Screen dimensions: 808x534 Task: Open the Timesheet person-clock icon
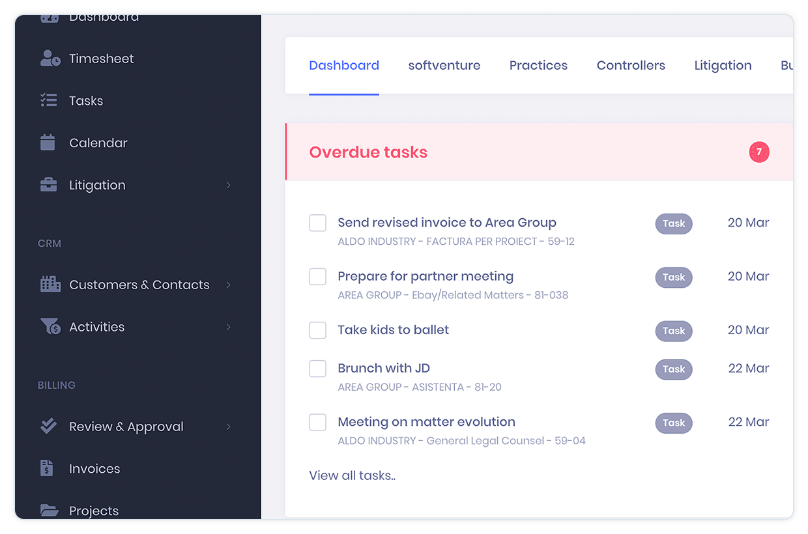[50, 58]
